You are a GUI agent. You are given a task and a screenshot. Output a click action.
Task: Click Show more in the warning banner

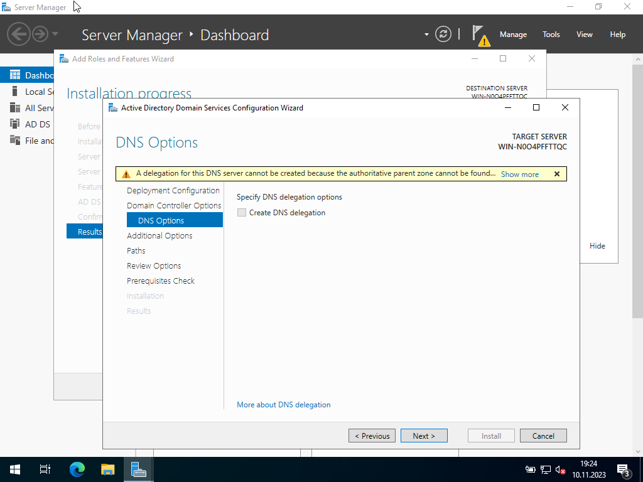519,174
